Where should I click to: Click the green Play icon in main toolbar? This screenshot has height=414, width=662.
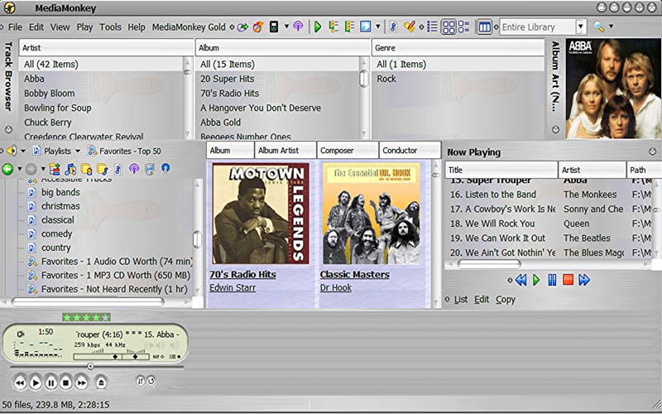pyautogui.click(x=318, y=26)
